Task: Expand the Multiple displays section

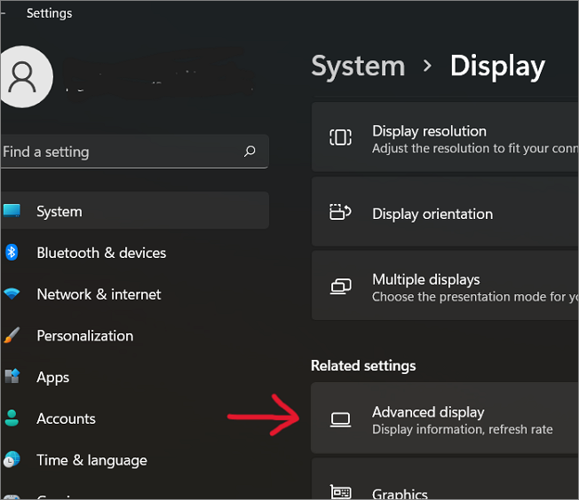Action: 445,285
